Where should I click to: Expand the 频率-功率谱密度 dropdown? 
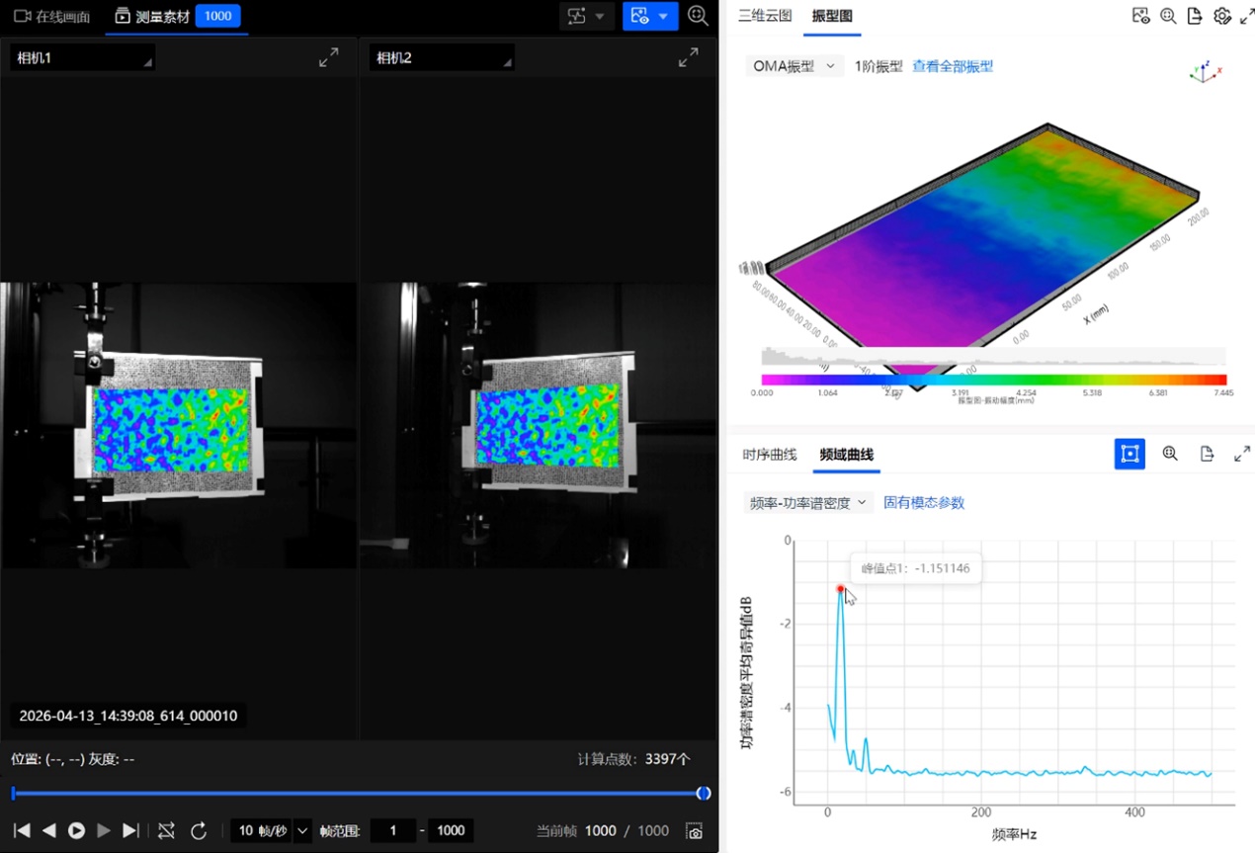pyautogui.click(x=807, y=502)
